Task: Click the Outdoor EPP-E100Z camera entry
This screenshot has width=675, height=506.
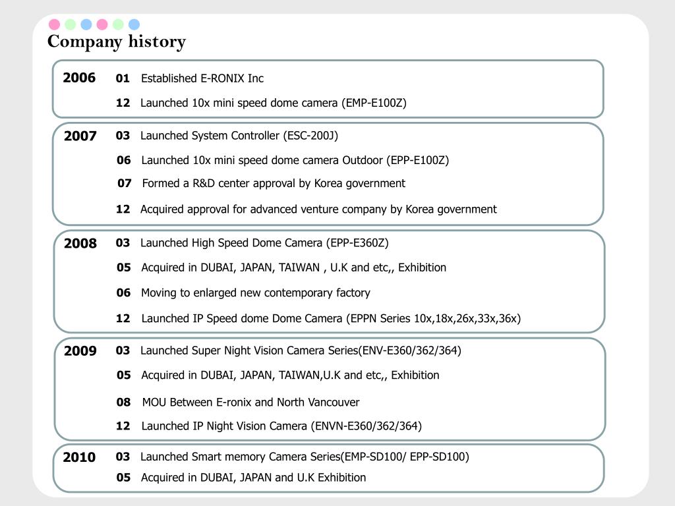Action: 295,160
